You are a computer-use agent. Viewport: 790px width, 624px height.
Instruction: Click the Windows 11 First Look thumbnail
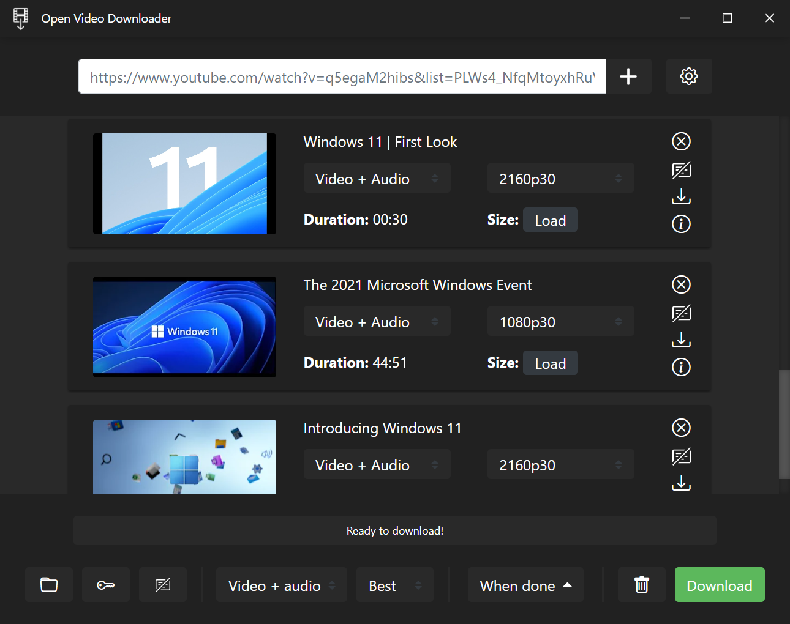[184, 184]
